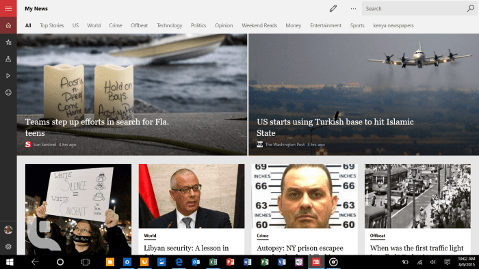Open the hamburger navigation menu

(x=8, y=8)
